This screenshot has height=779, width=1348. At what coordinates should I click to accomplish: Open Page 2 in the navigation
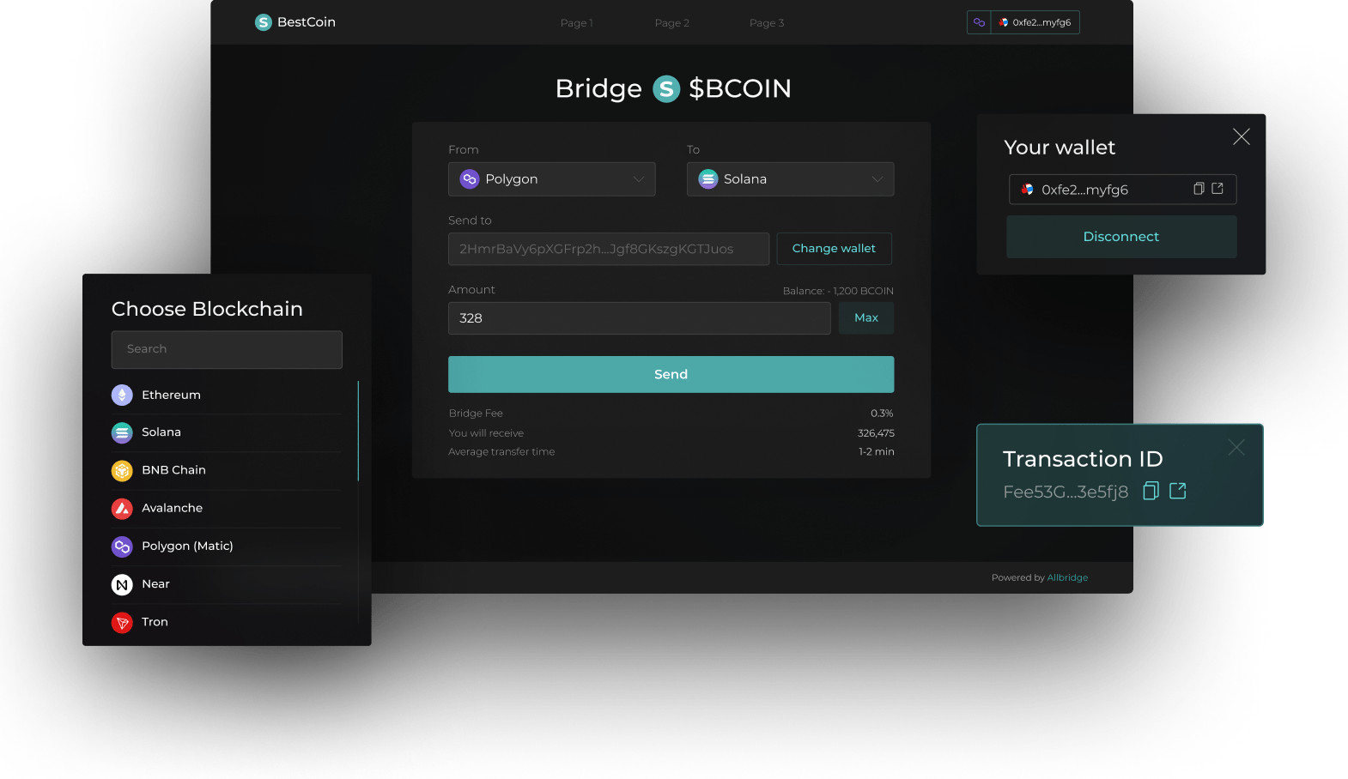pos(672,23)
